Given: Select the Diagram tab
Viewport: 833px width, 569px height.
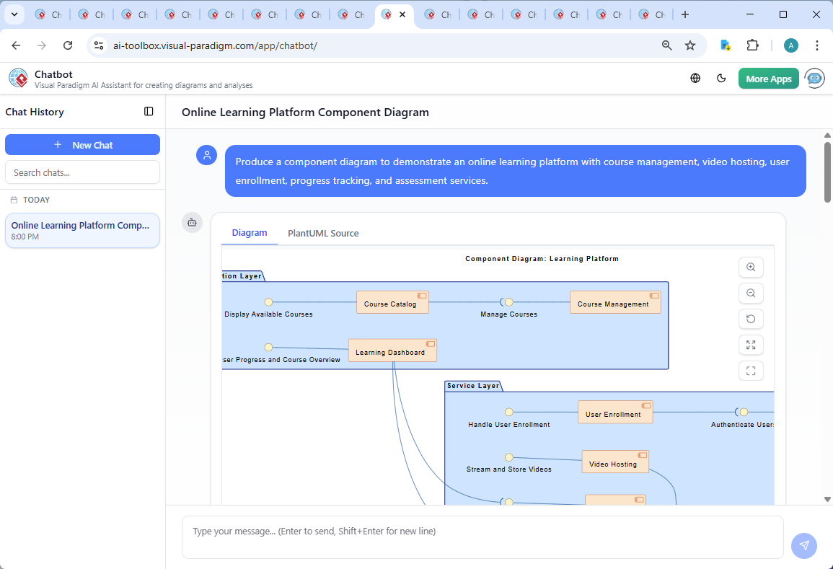Looking at the screenshot, I should pos(250,233).
